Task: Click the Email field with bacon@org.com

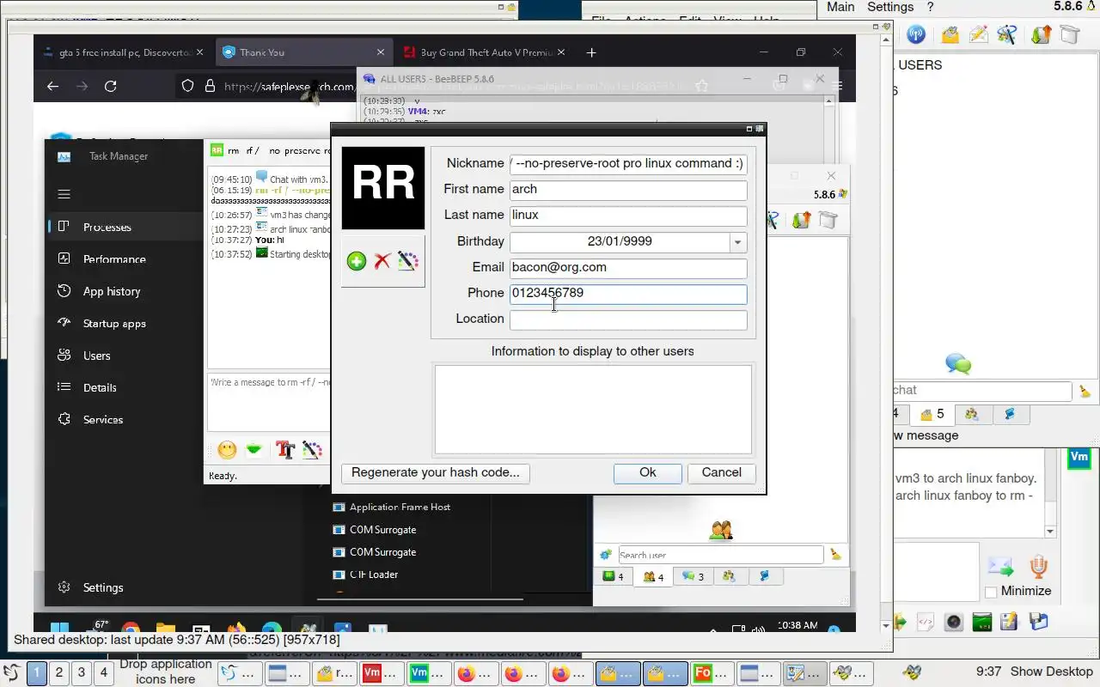Action: coord(628,268)
